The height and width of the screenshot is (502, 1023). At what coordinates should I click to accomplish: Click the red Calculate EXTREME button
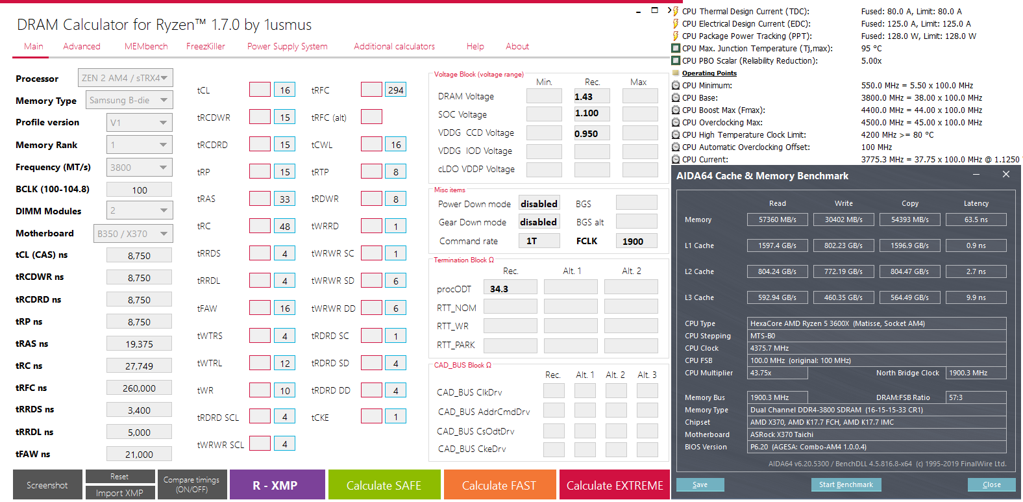click(x=615, y=484)
